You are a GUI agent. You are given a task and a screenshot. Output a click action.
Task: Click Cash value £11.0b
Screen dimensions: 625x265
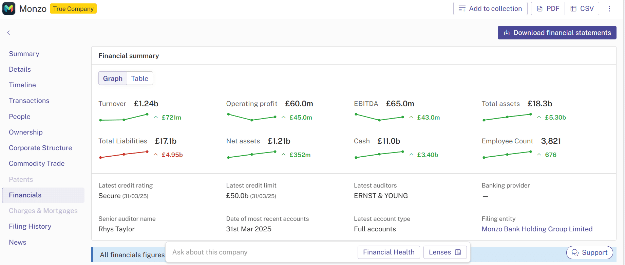click(x=389, y=141)
